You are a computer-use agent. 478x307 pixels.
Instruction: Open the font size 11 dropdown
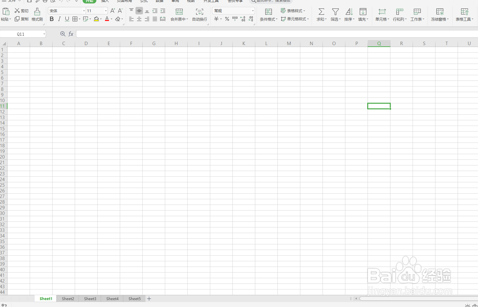106,11
